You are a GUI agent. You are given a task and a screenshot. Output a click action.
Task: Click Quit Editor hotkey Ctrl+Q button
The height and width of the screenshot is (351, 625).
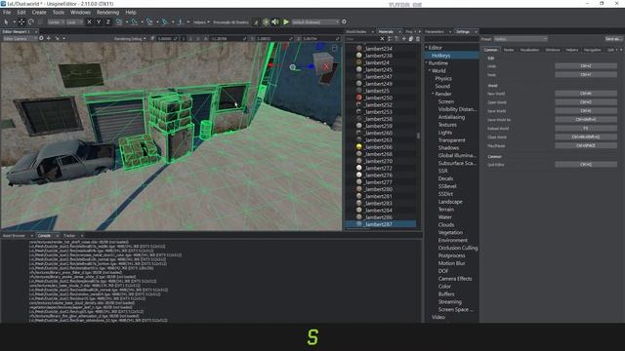tap(586, 164)
